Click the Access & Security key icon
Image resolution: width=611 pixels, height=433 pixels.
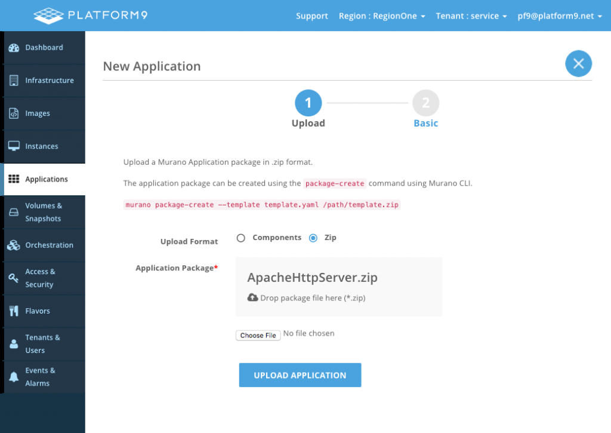14,278
